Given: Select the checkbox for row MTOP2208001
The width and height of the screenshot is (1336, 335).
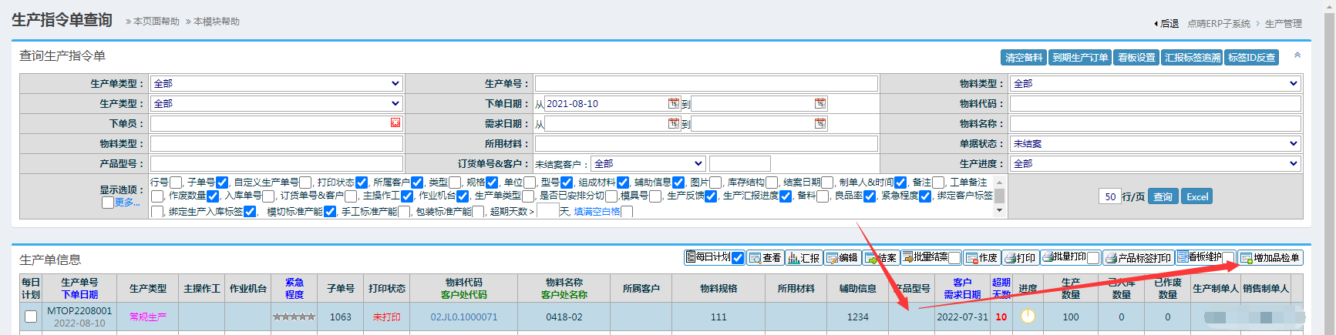Looking at the screenshot, I should [x=31, y=317].
